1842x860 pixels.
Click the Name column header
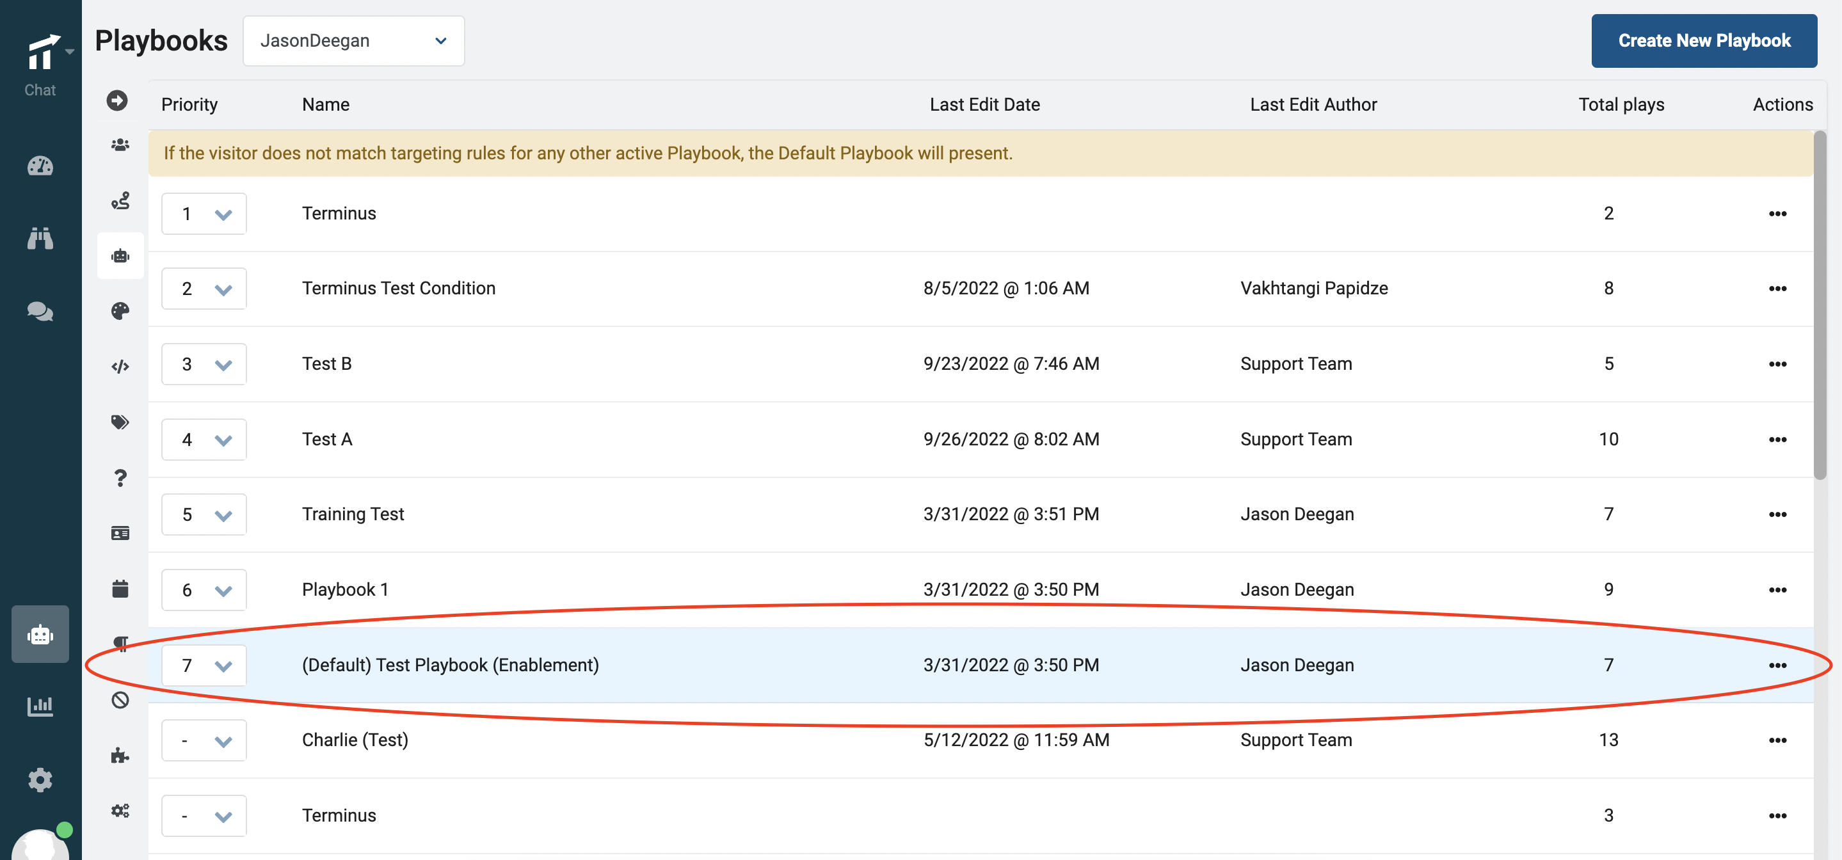click(325, 104)
